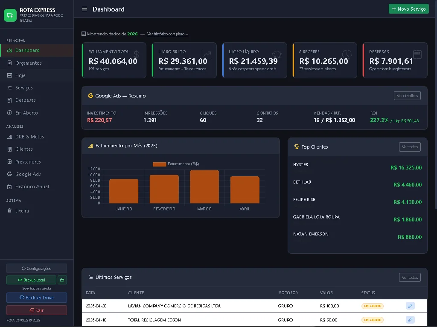This screenshot has height=327, width=437.
Task: Click the Google Ads G icon in sidebar
Action: pyautogui.click(x=9, y=174)
